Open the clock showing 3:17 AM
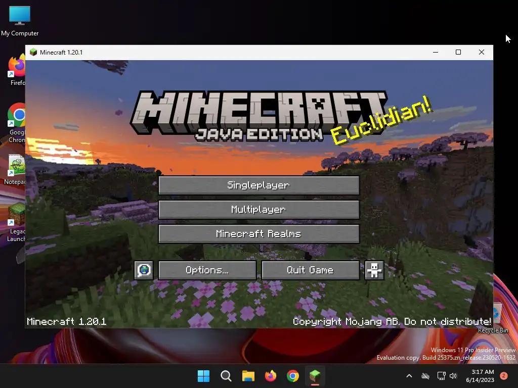Viewport: 518px width, 388px height. [x=480, y=376]
